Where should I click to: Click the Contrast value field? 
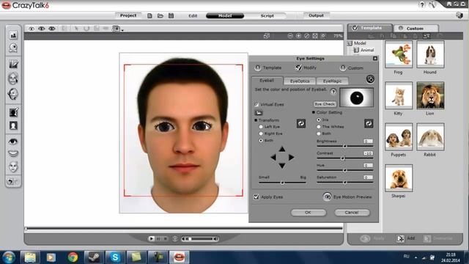click(x=368, y=153)
